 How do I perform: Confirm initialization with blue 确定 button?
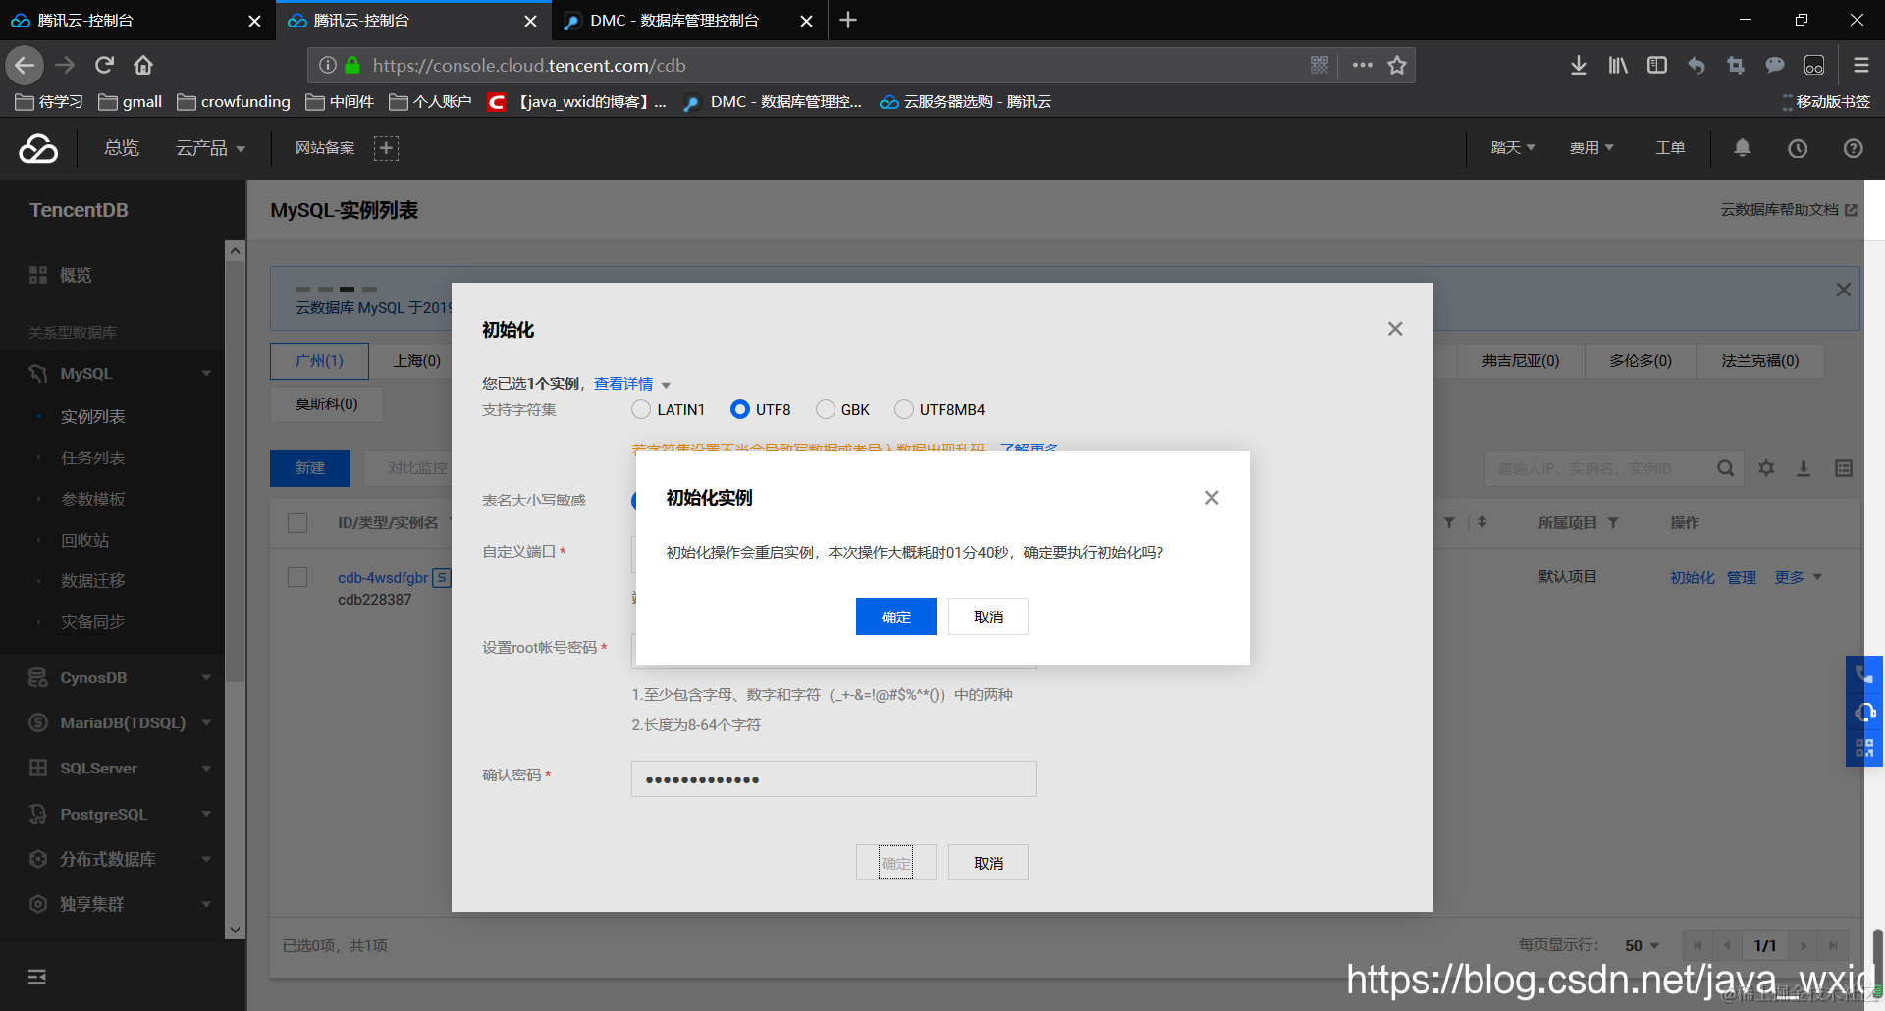click(x=896, y=616)
